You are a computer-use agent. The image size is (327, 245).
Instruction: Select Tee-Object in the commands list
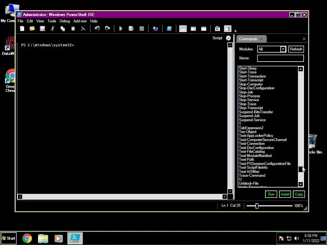pyautogui.click(x=247, y=132)
